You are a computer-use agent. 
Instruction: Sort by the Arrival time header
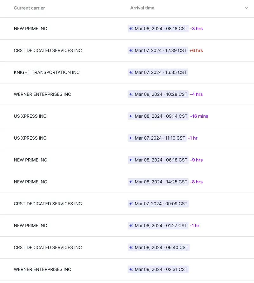[142, 8]
